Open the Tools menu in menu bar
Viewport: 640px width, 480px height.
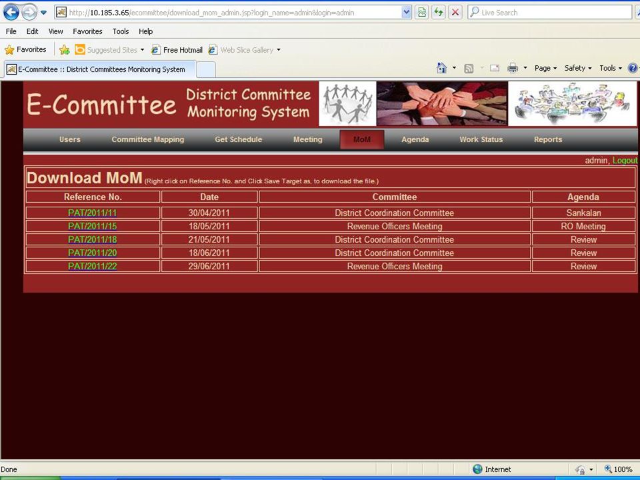pyautogui.click(x=121, y=31)
